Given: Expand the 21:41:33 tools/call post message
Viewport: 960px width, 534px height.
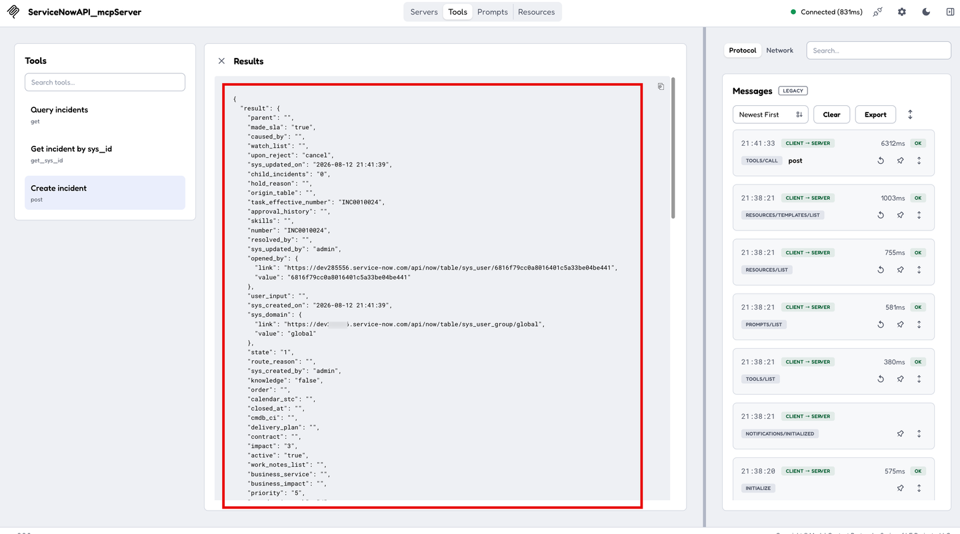Looking at the screenshot, I should point(919,160).
